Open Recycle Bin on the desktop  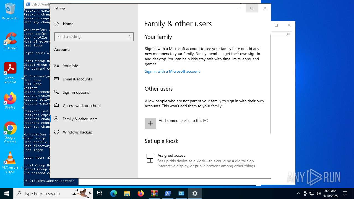pos(10,12)
